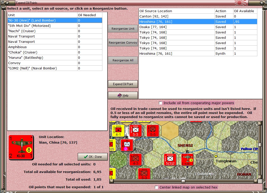This screenshot has width=267, height=193.
Task: Click the 5(3)2 army unit on map
Action: (x=170, y=160)
